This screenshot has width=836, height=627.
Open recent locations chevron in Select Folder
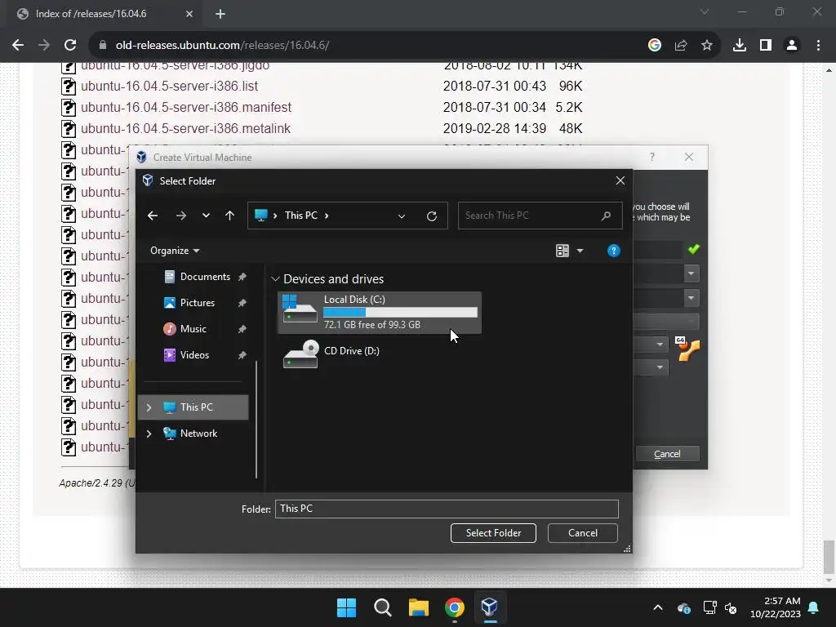[x=206, y=216]
